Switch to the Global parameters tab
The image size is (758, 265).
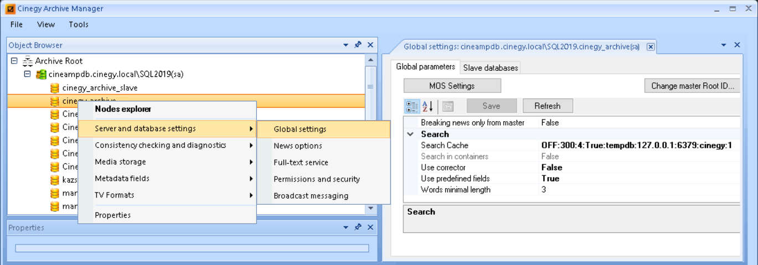pos(425,67)
